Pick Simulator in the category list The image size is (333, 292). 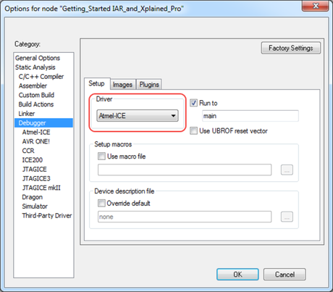tap(35, 207)
